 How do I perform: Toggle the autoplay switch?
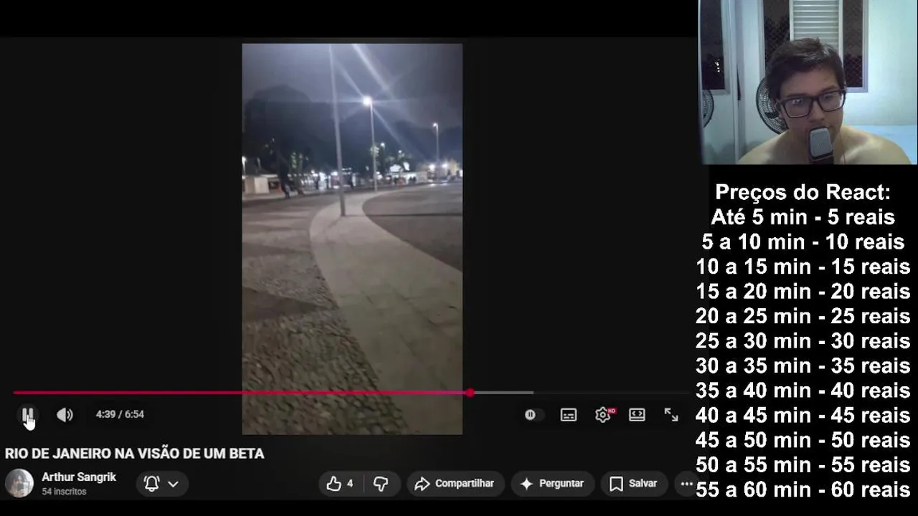(530, 414)
